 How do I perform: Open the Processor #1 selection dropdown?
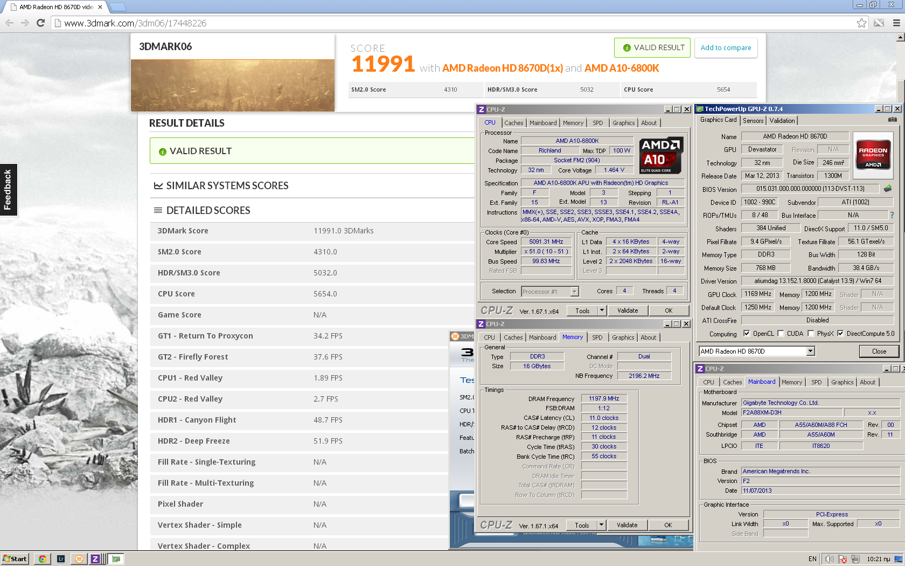(x=574, y=292)
